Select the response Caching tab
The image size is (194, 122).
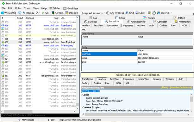tap(85, 83)
